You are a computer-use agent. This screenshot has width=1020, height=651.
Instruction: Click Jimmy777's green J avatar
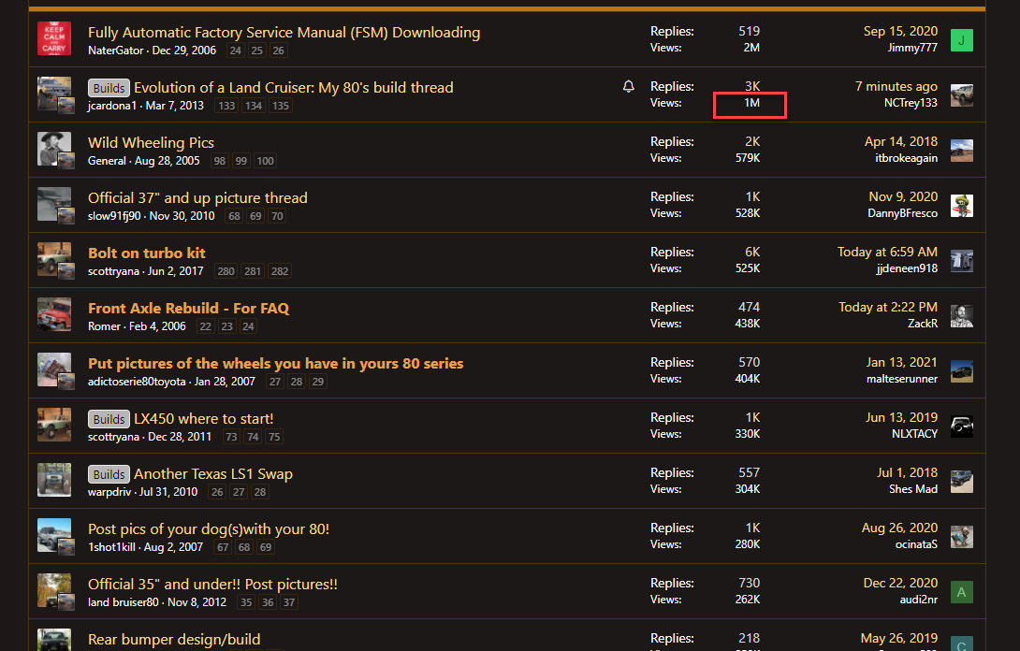pyautogui.click(x=961, y=39)
